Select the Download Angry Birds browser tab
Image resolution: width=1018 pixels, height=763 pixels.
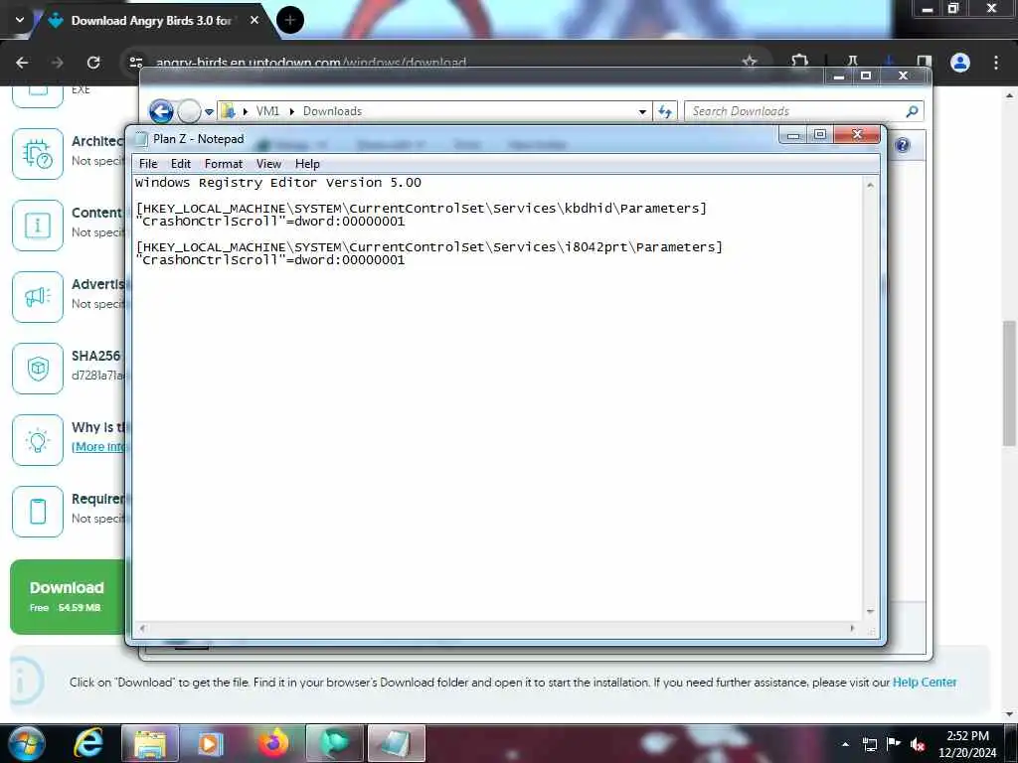click(x=151, y=21)
